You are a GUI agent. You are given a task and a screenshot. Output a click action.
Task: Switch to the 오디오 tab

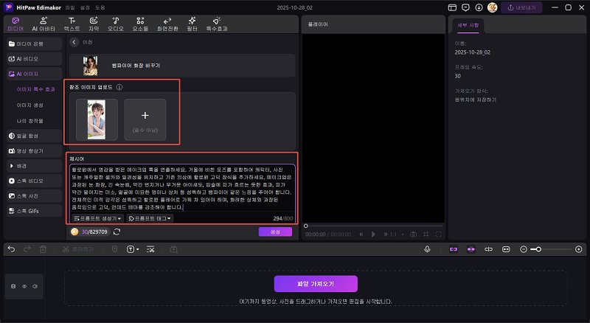click(116, 24)
